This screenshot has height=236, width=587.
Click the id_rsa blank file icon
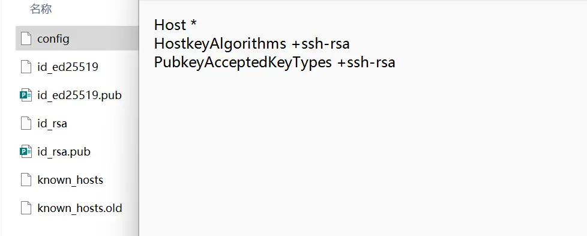26,123
